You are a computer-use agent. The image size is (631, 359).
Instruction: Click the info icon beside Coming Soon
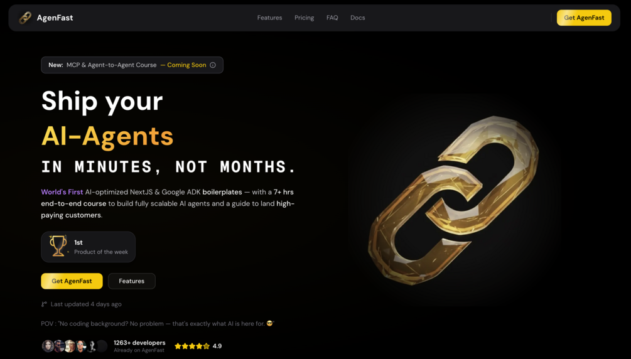coord(213,65)
